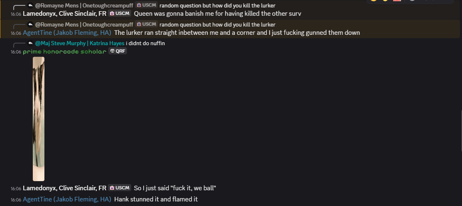Viewport: 462px width, 206px height.
Task: Open the @Maj Steve Murphy | Katrina Hayes mention
Action: 80,44
